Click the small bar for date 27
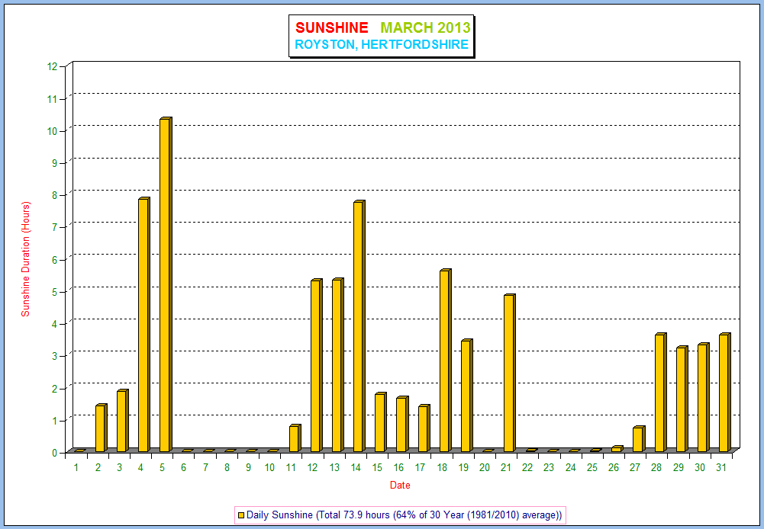 (x=638, y=439)
